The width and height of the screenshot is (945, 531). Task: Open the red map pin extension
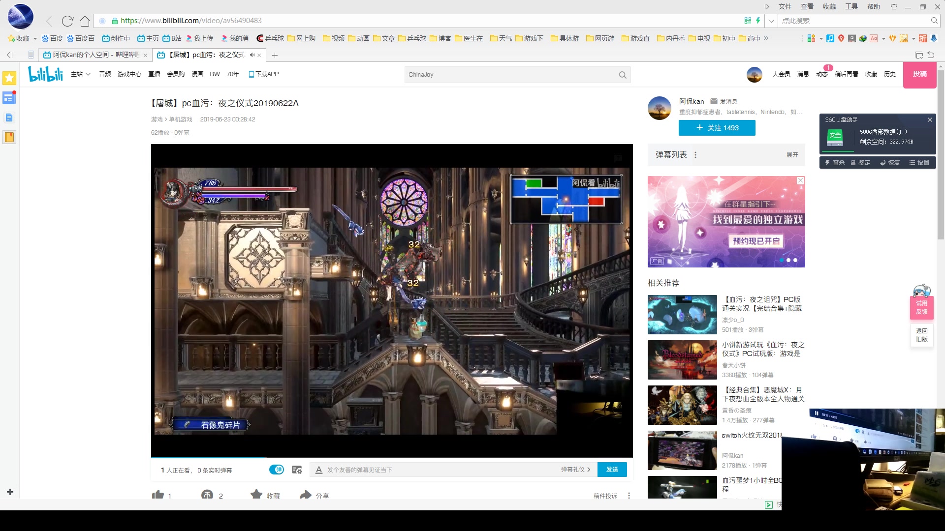click(841, 38)
